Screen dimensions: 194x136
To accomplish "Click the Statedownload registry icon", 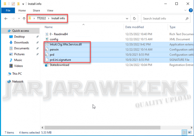I will click(x=47, y=65).
